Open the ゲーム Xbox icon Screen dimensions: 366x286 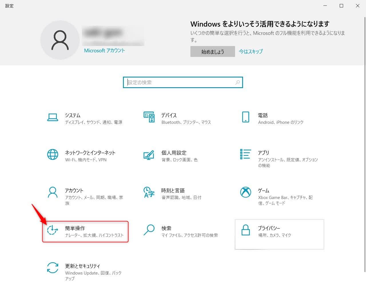coord(246,192)
